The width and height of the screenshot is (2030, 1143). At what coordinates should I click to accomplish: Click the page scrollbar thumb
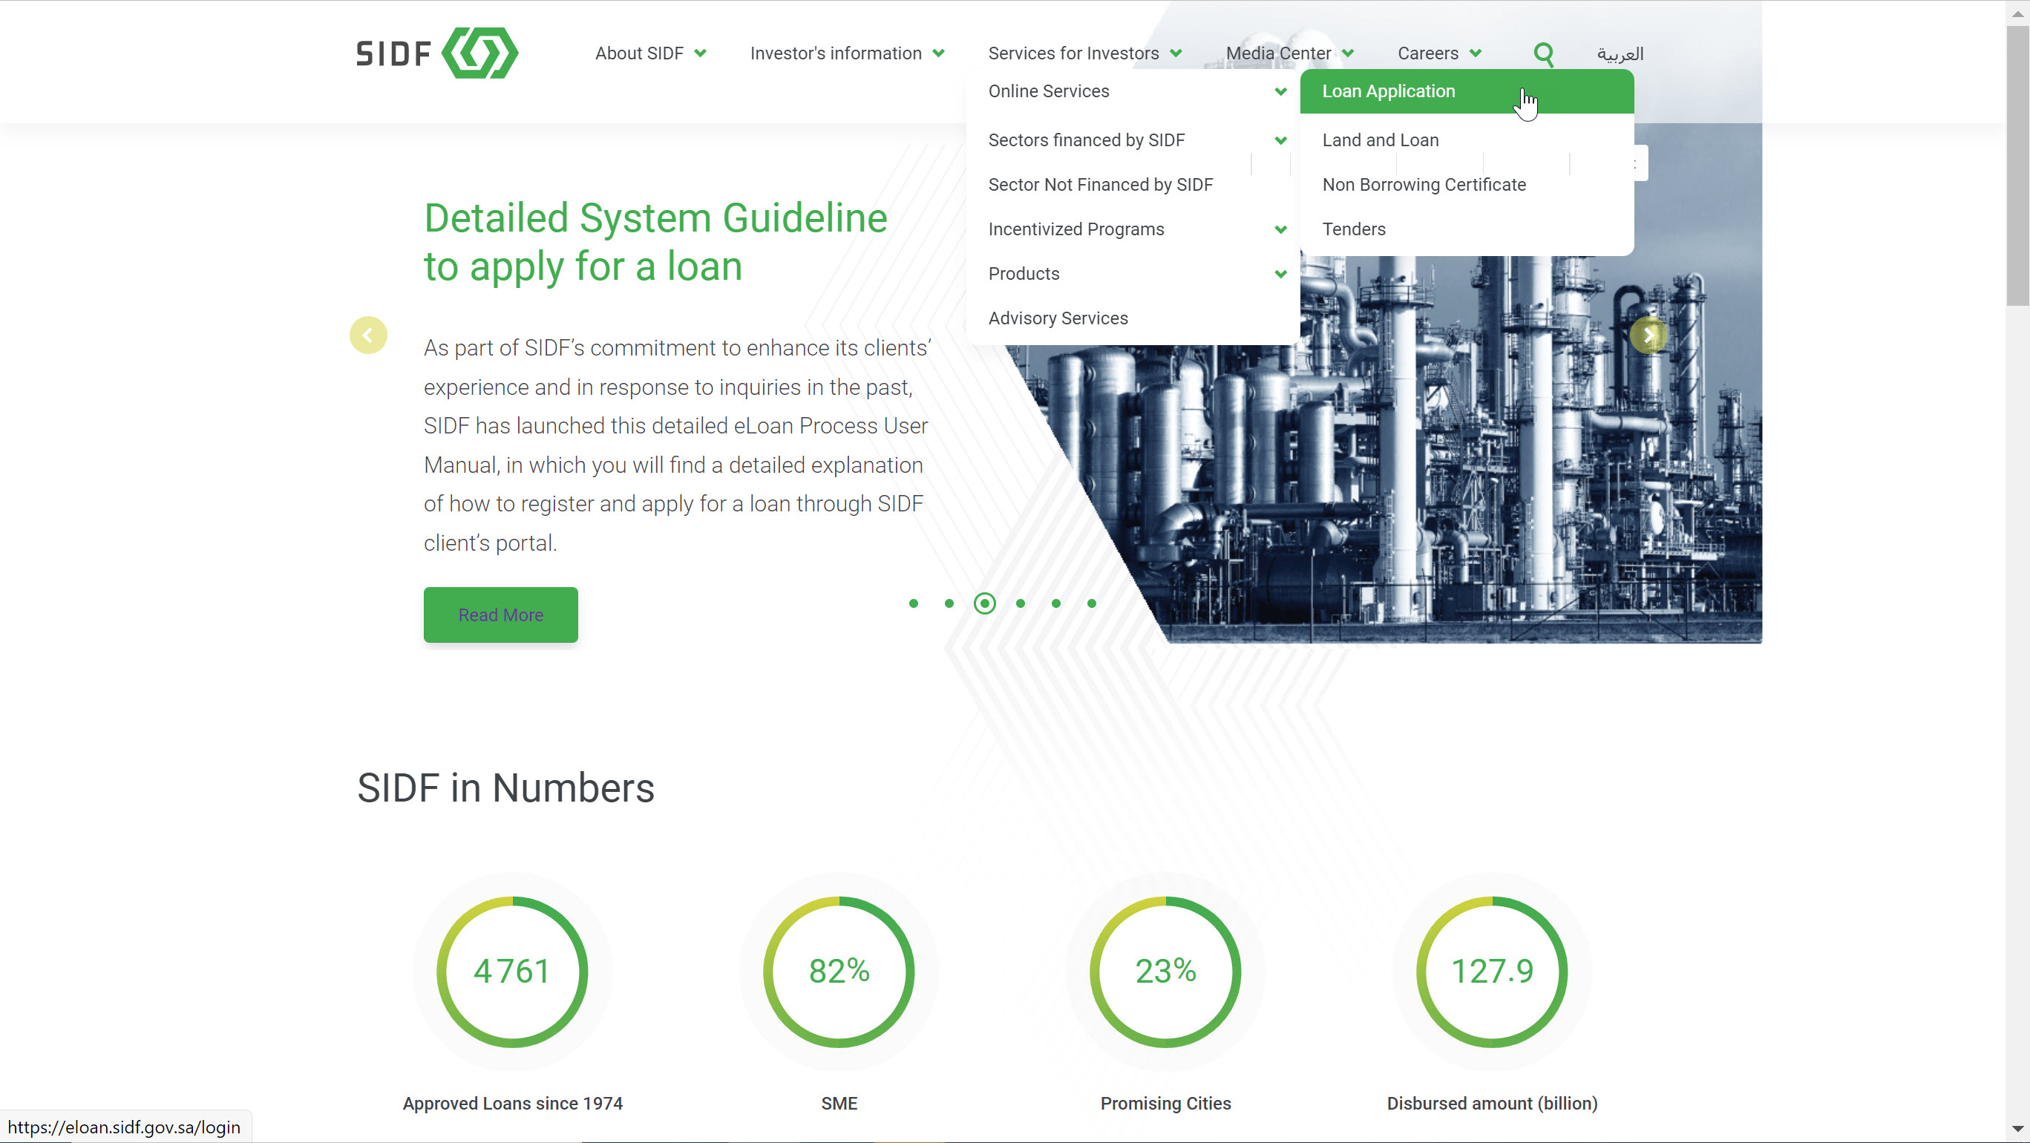point(2017,166)
